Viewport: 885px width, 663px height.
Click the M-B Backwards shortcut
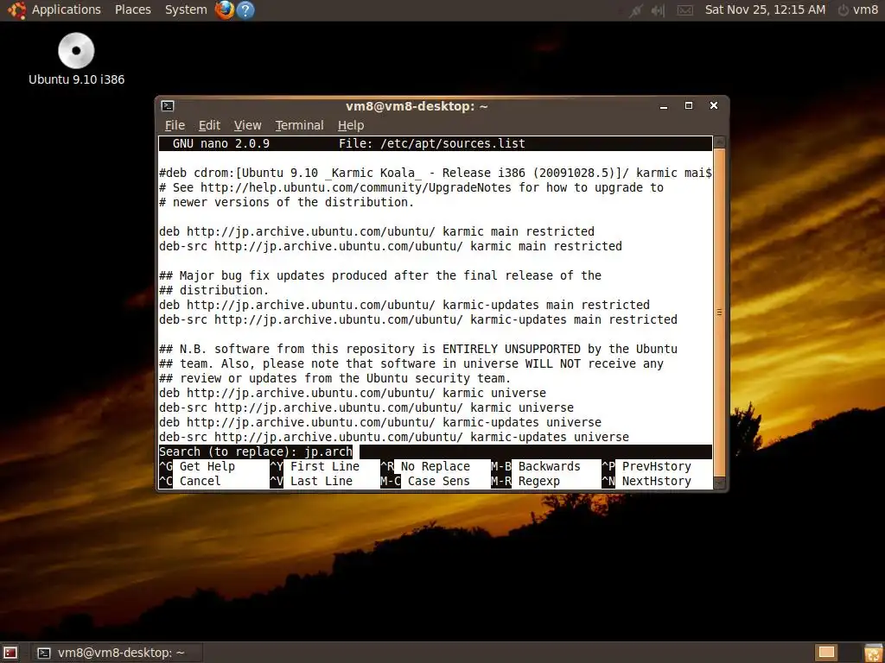coord(536,466)
